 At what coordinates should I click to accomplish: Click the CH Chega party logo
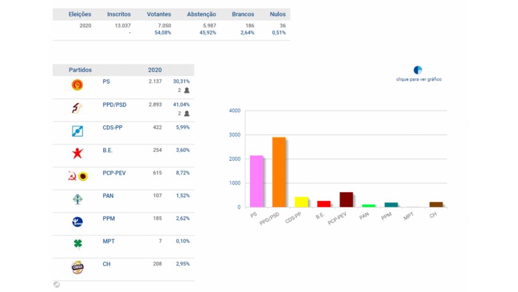pyautogui.click(x=77, y=267)
